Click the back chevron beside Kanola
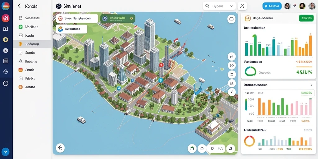 pos(19,6)
